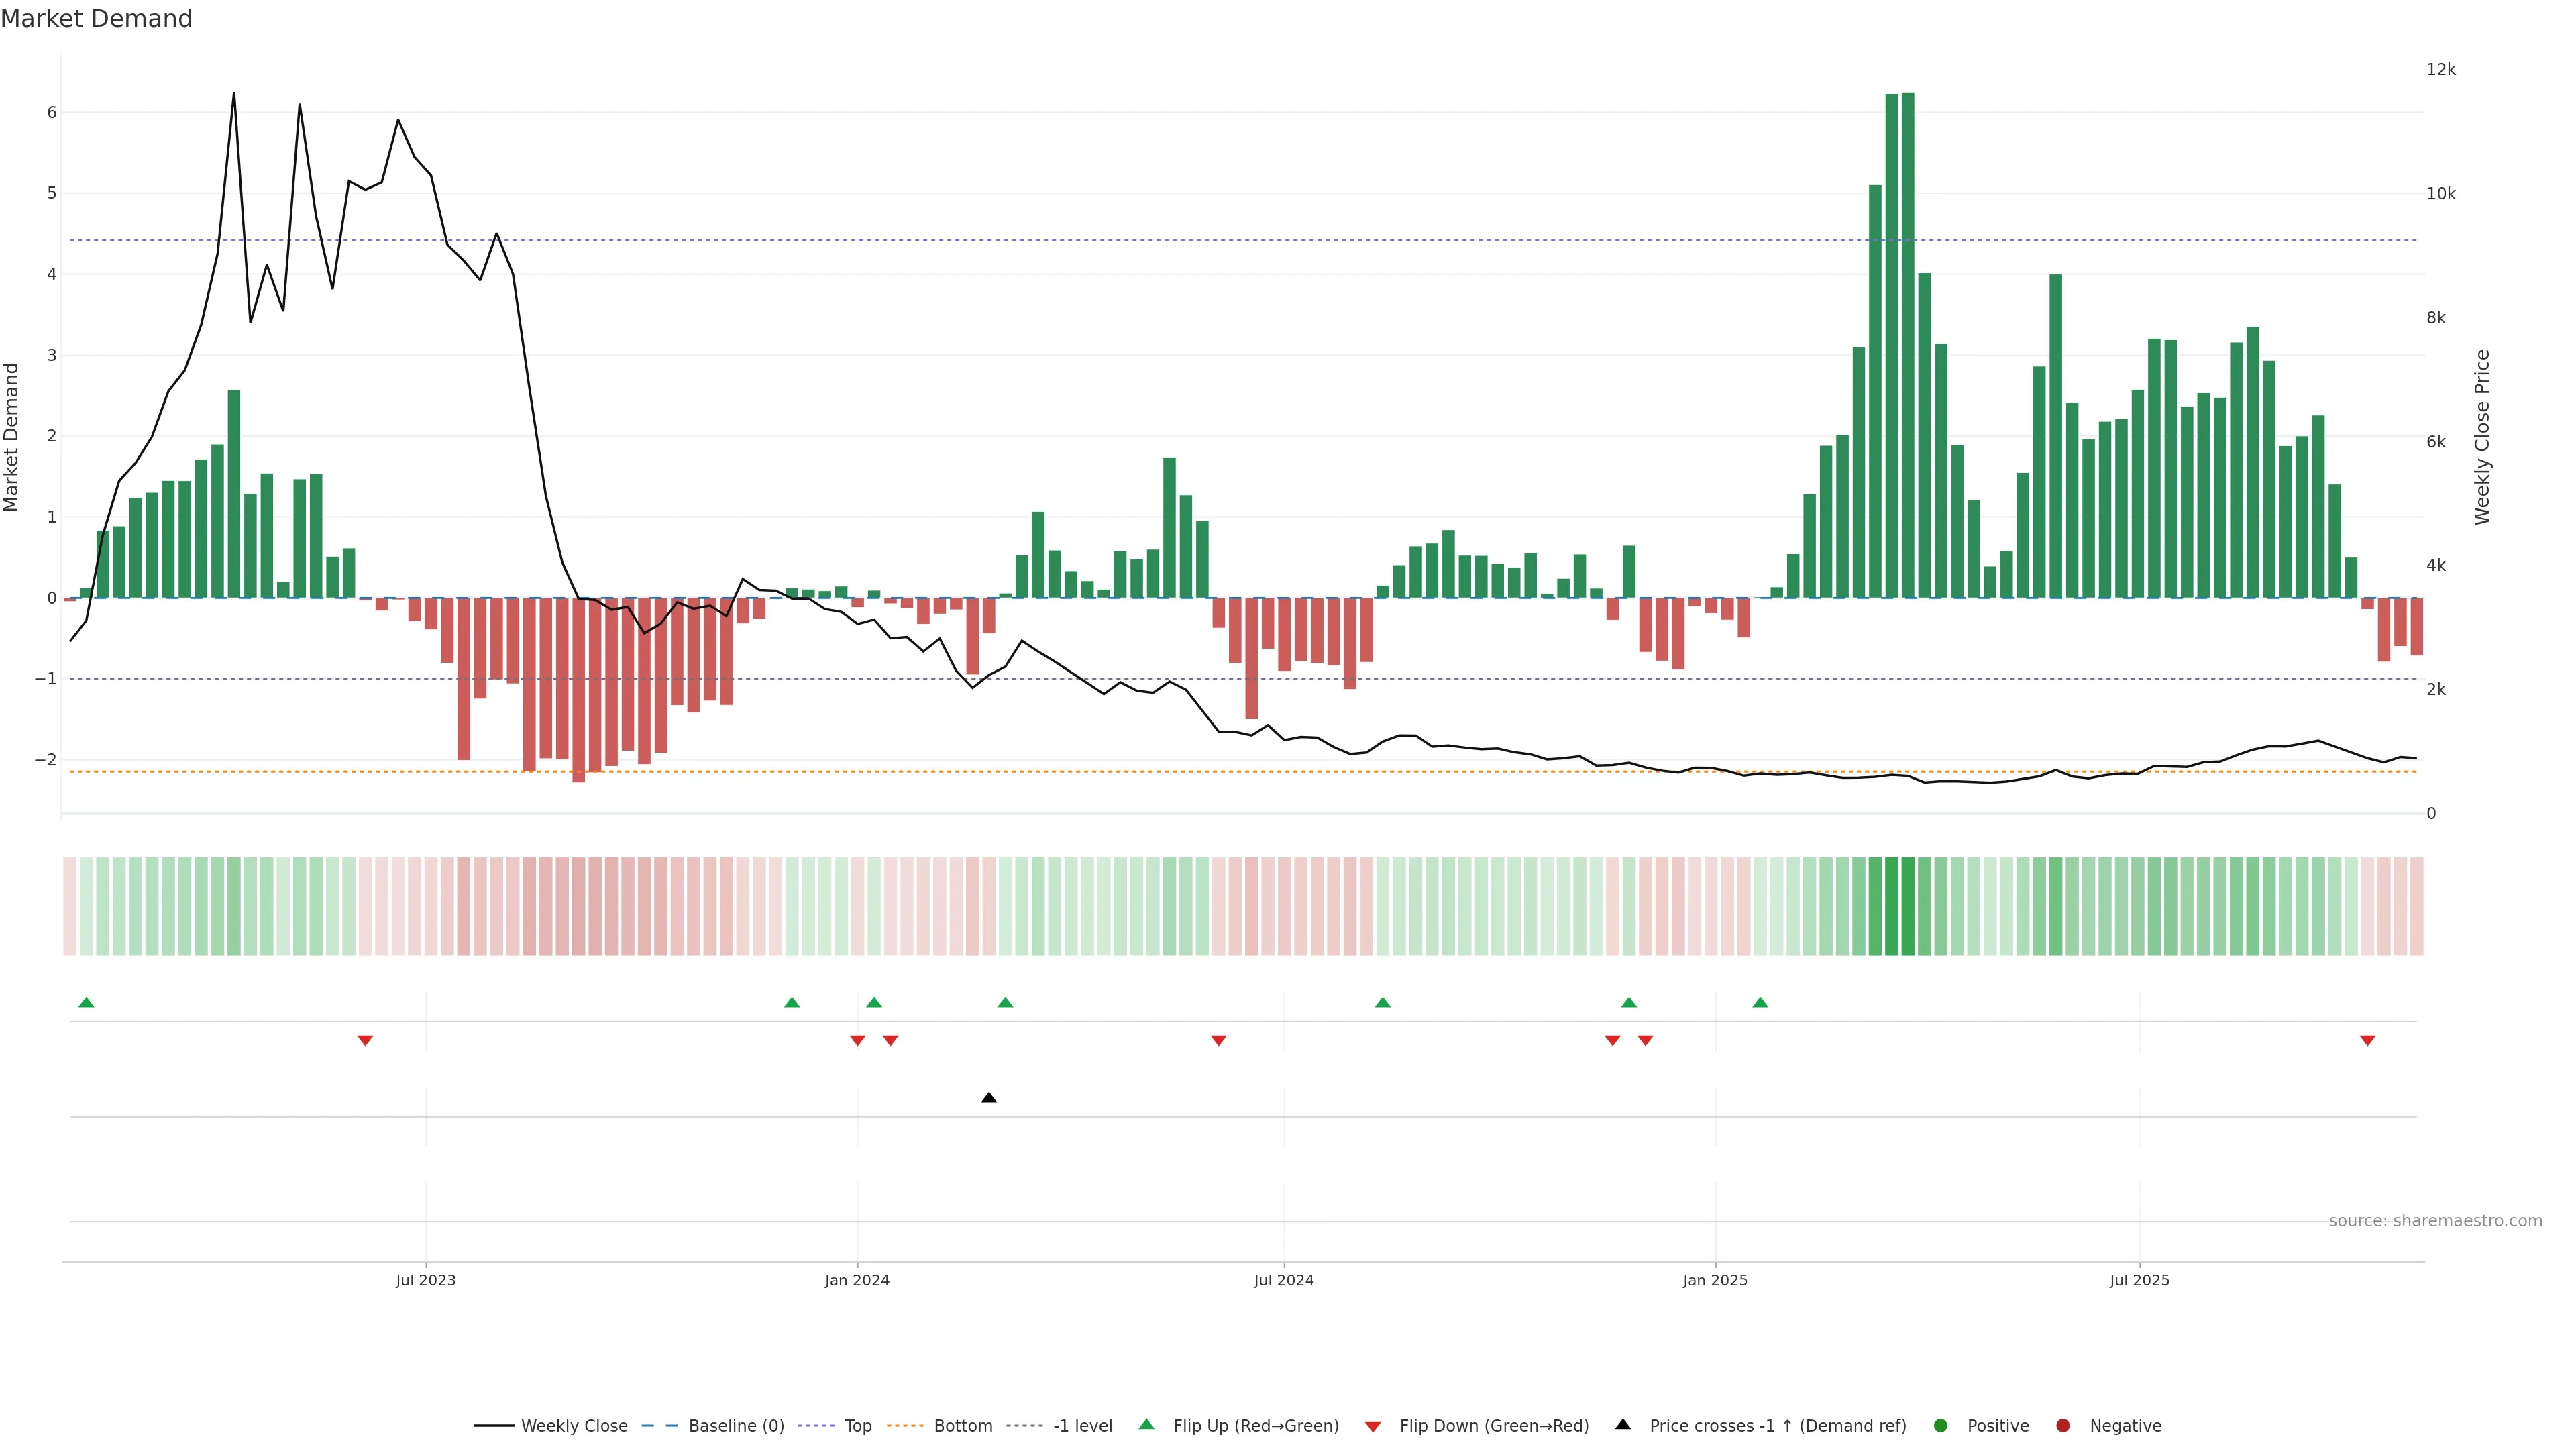Click the lowest red demand bar

coord(578,690)
